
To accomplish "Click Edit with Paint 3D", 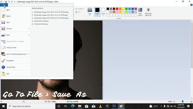I will [148, 12].
